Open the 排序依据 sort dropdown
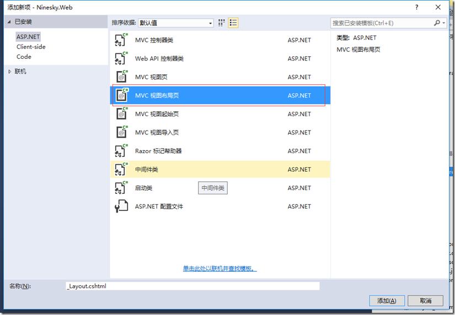Viewport: 455px width, 315px height. (176, 23)
